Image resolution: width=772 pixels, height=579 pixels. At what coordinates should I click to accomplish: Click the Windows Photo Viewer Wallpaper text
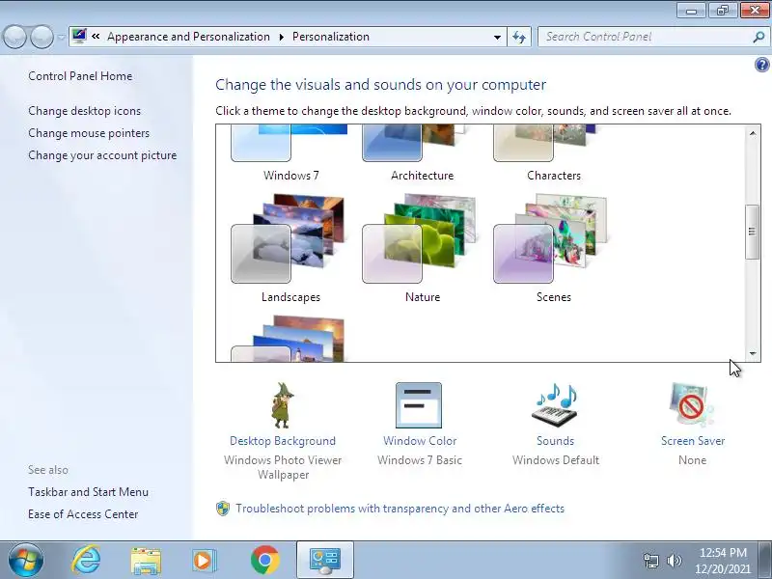[283, 467]
